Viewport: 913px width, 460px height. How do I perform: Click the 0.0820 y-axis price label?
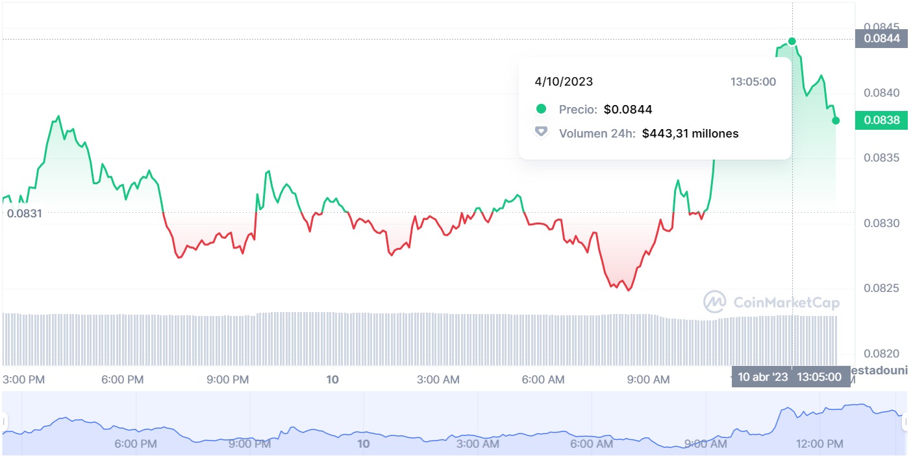[x=882, y=354]
